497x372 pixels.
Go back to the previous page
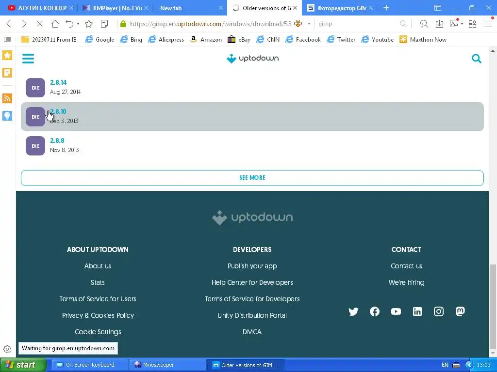click(x=9, y=24)
